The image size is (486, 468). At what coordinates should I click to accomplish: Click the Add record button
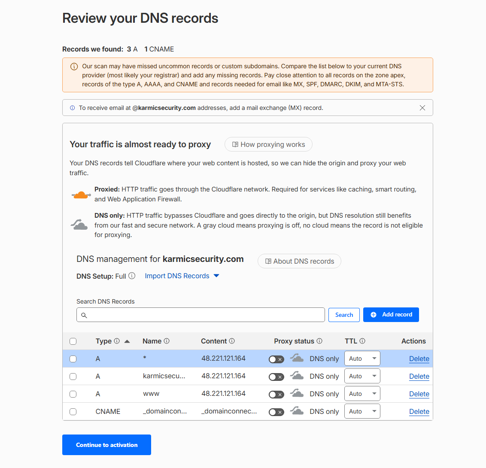(391, 315)
